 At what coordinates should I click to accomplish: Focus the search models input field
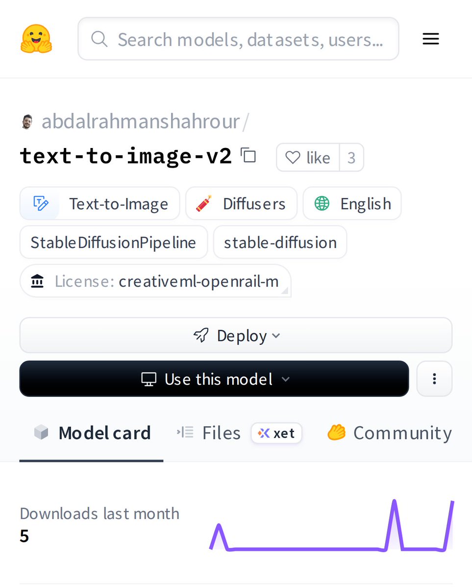238,39
